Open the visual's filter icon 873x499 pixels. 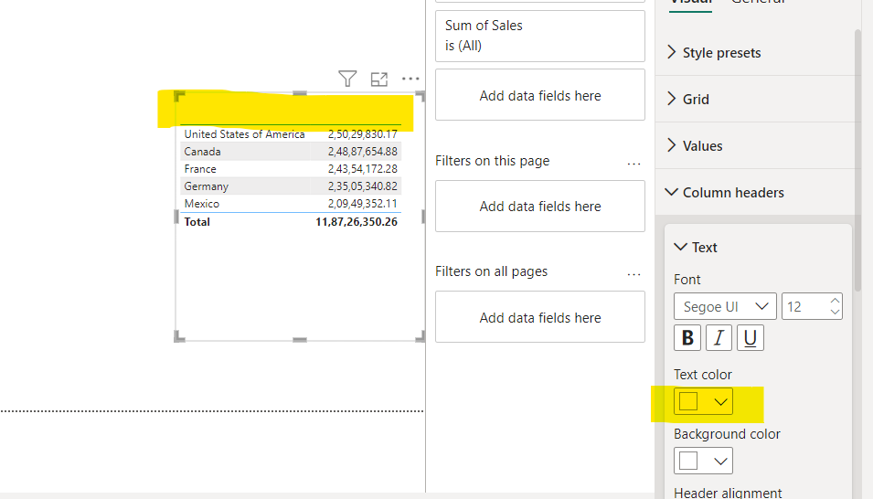[347, 79]
